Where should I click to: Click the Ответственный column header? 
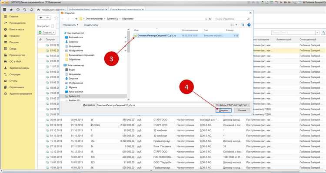308,40
